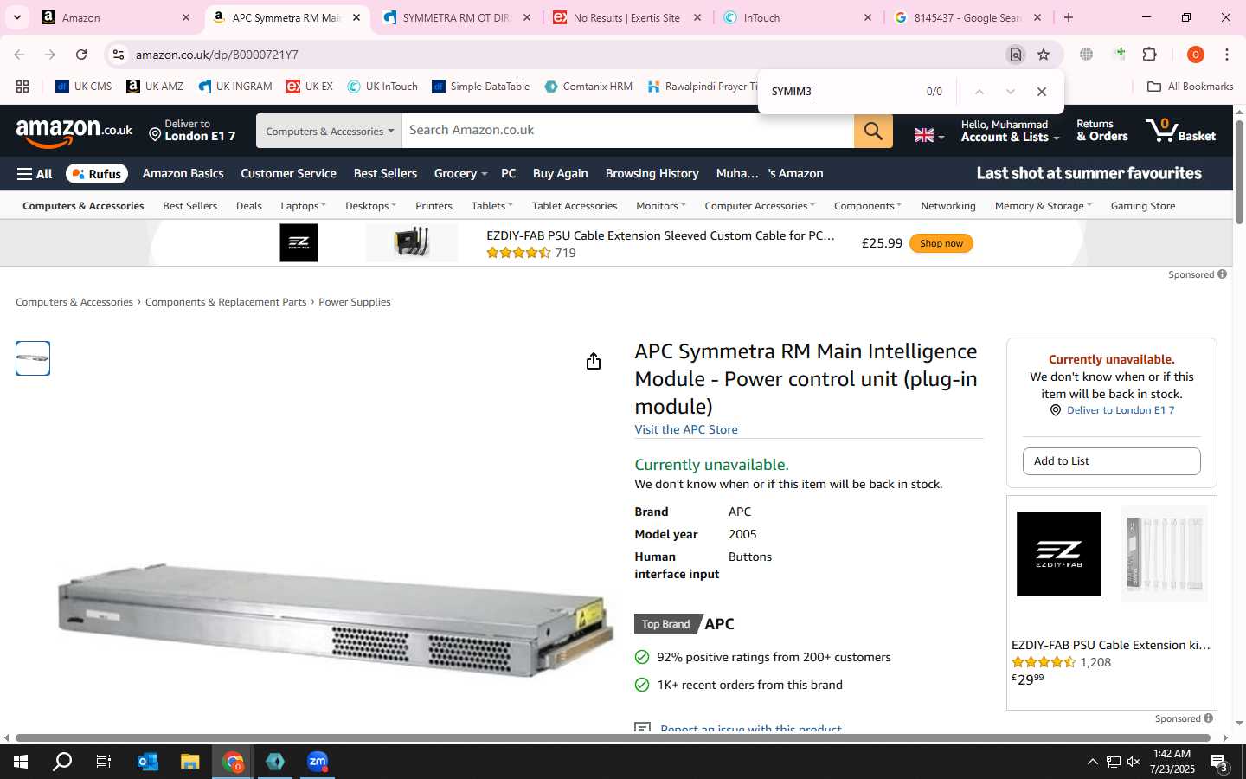Show hidden system tray icons

(x=1092, y=762)
